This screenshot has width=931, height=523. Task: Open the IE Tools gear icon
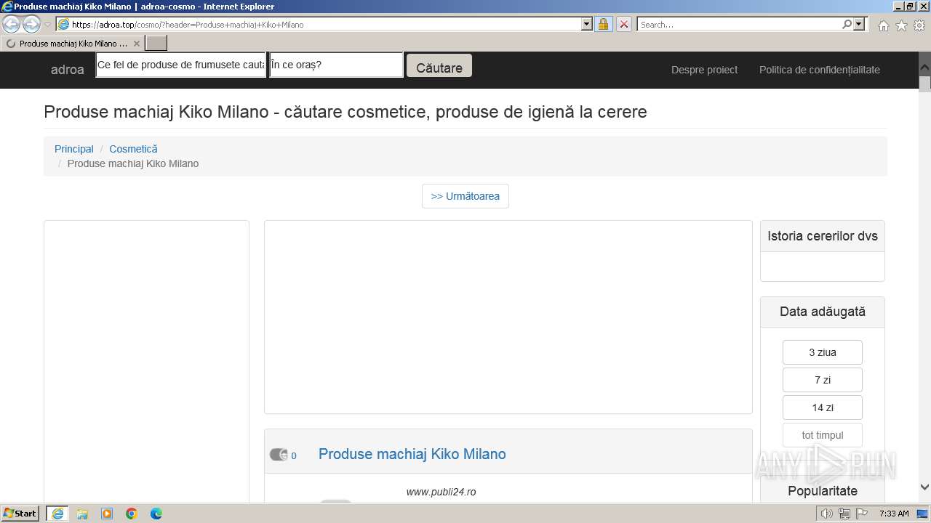click(919, 25)
